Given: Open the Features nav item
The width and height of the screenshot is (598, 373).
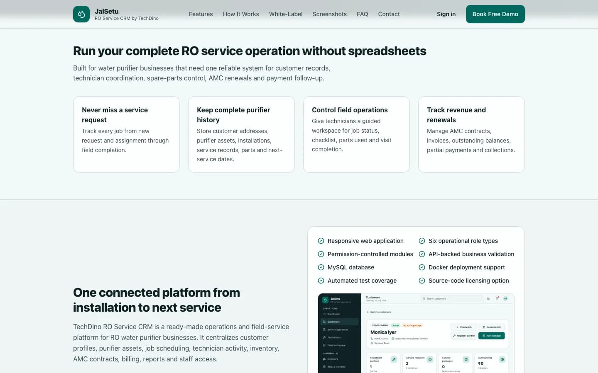Looking at the screenshot, I should pos(201,14).
